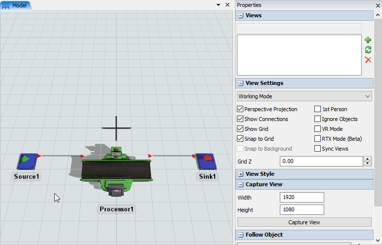The width and height of the screenshot is (382, 245).
Task: Click the green refresh view icon
Action: tap(368, 49)
